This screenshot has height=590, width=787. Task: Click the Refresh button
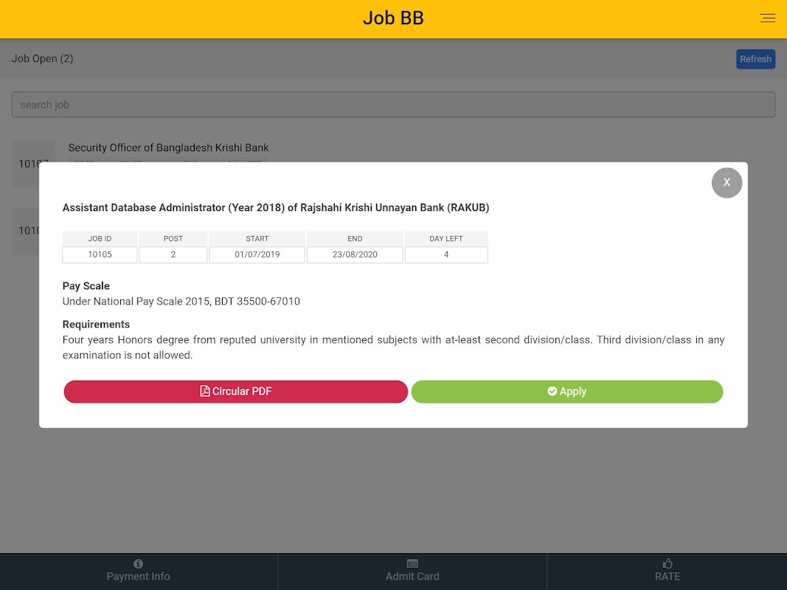coord(755,59)
